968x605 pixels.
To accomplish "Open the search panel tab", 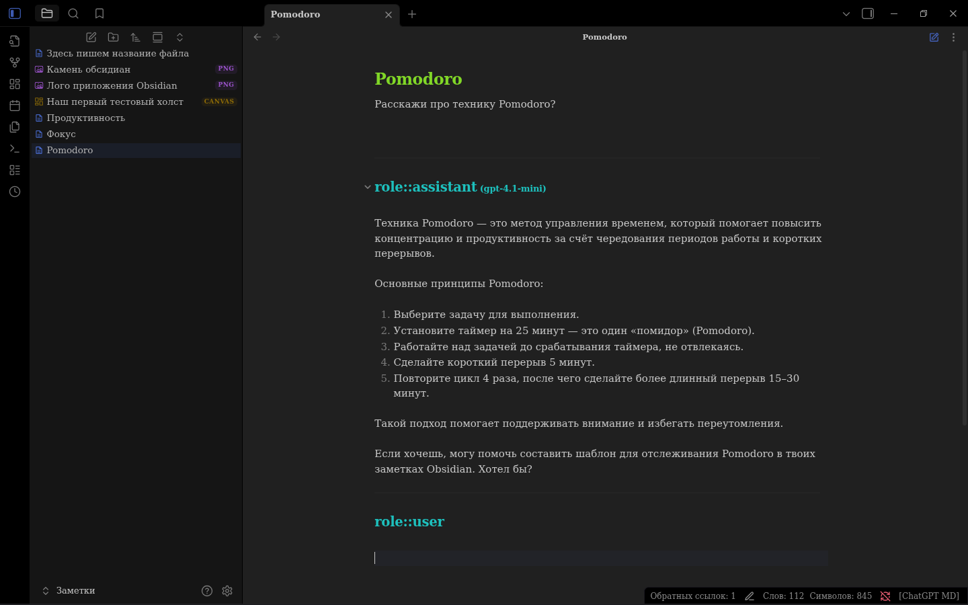I will 73,13.
